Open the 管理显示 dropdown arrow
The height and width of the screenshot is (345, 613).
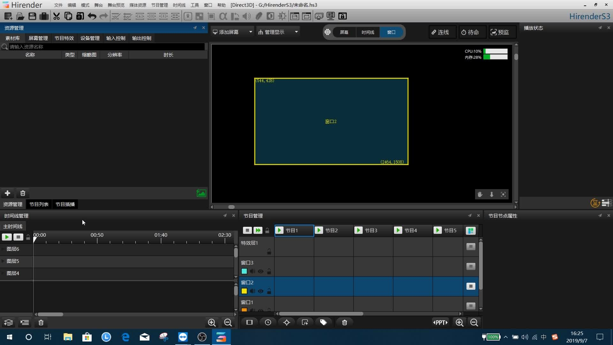pos(296,32)
